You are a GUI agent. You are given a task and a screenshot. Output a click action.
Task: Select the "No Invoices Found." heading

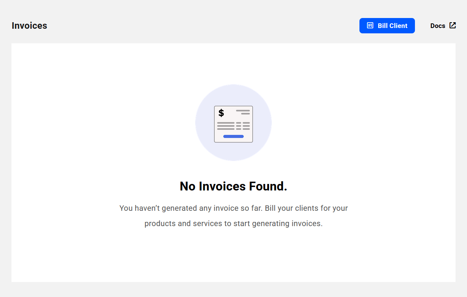click(233, 186)
